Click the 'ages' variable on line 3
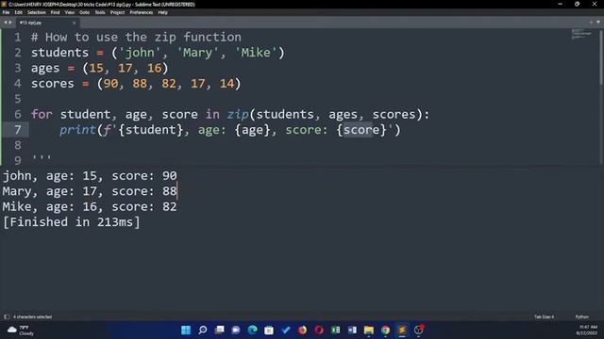 point(45,68)
